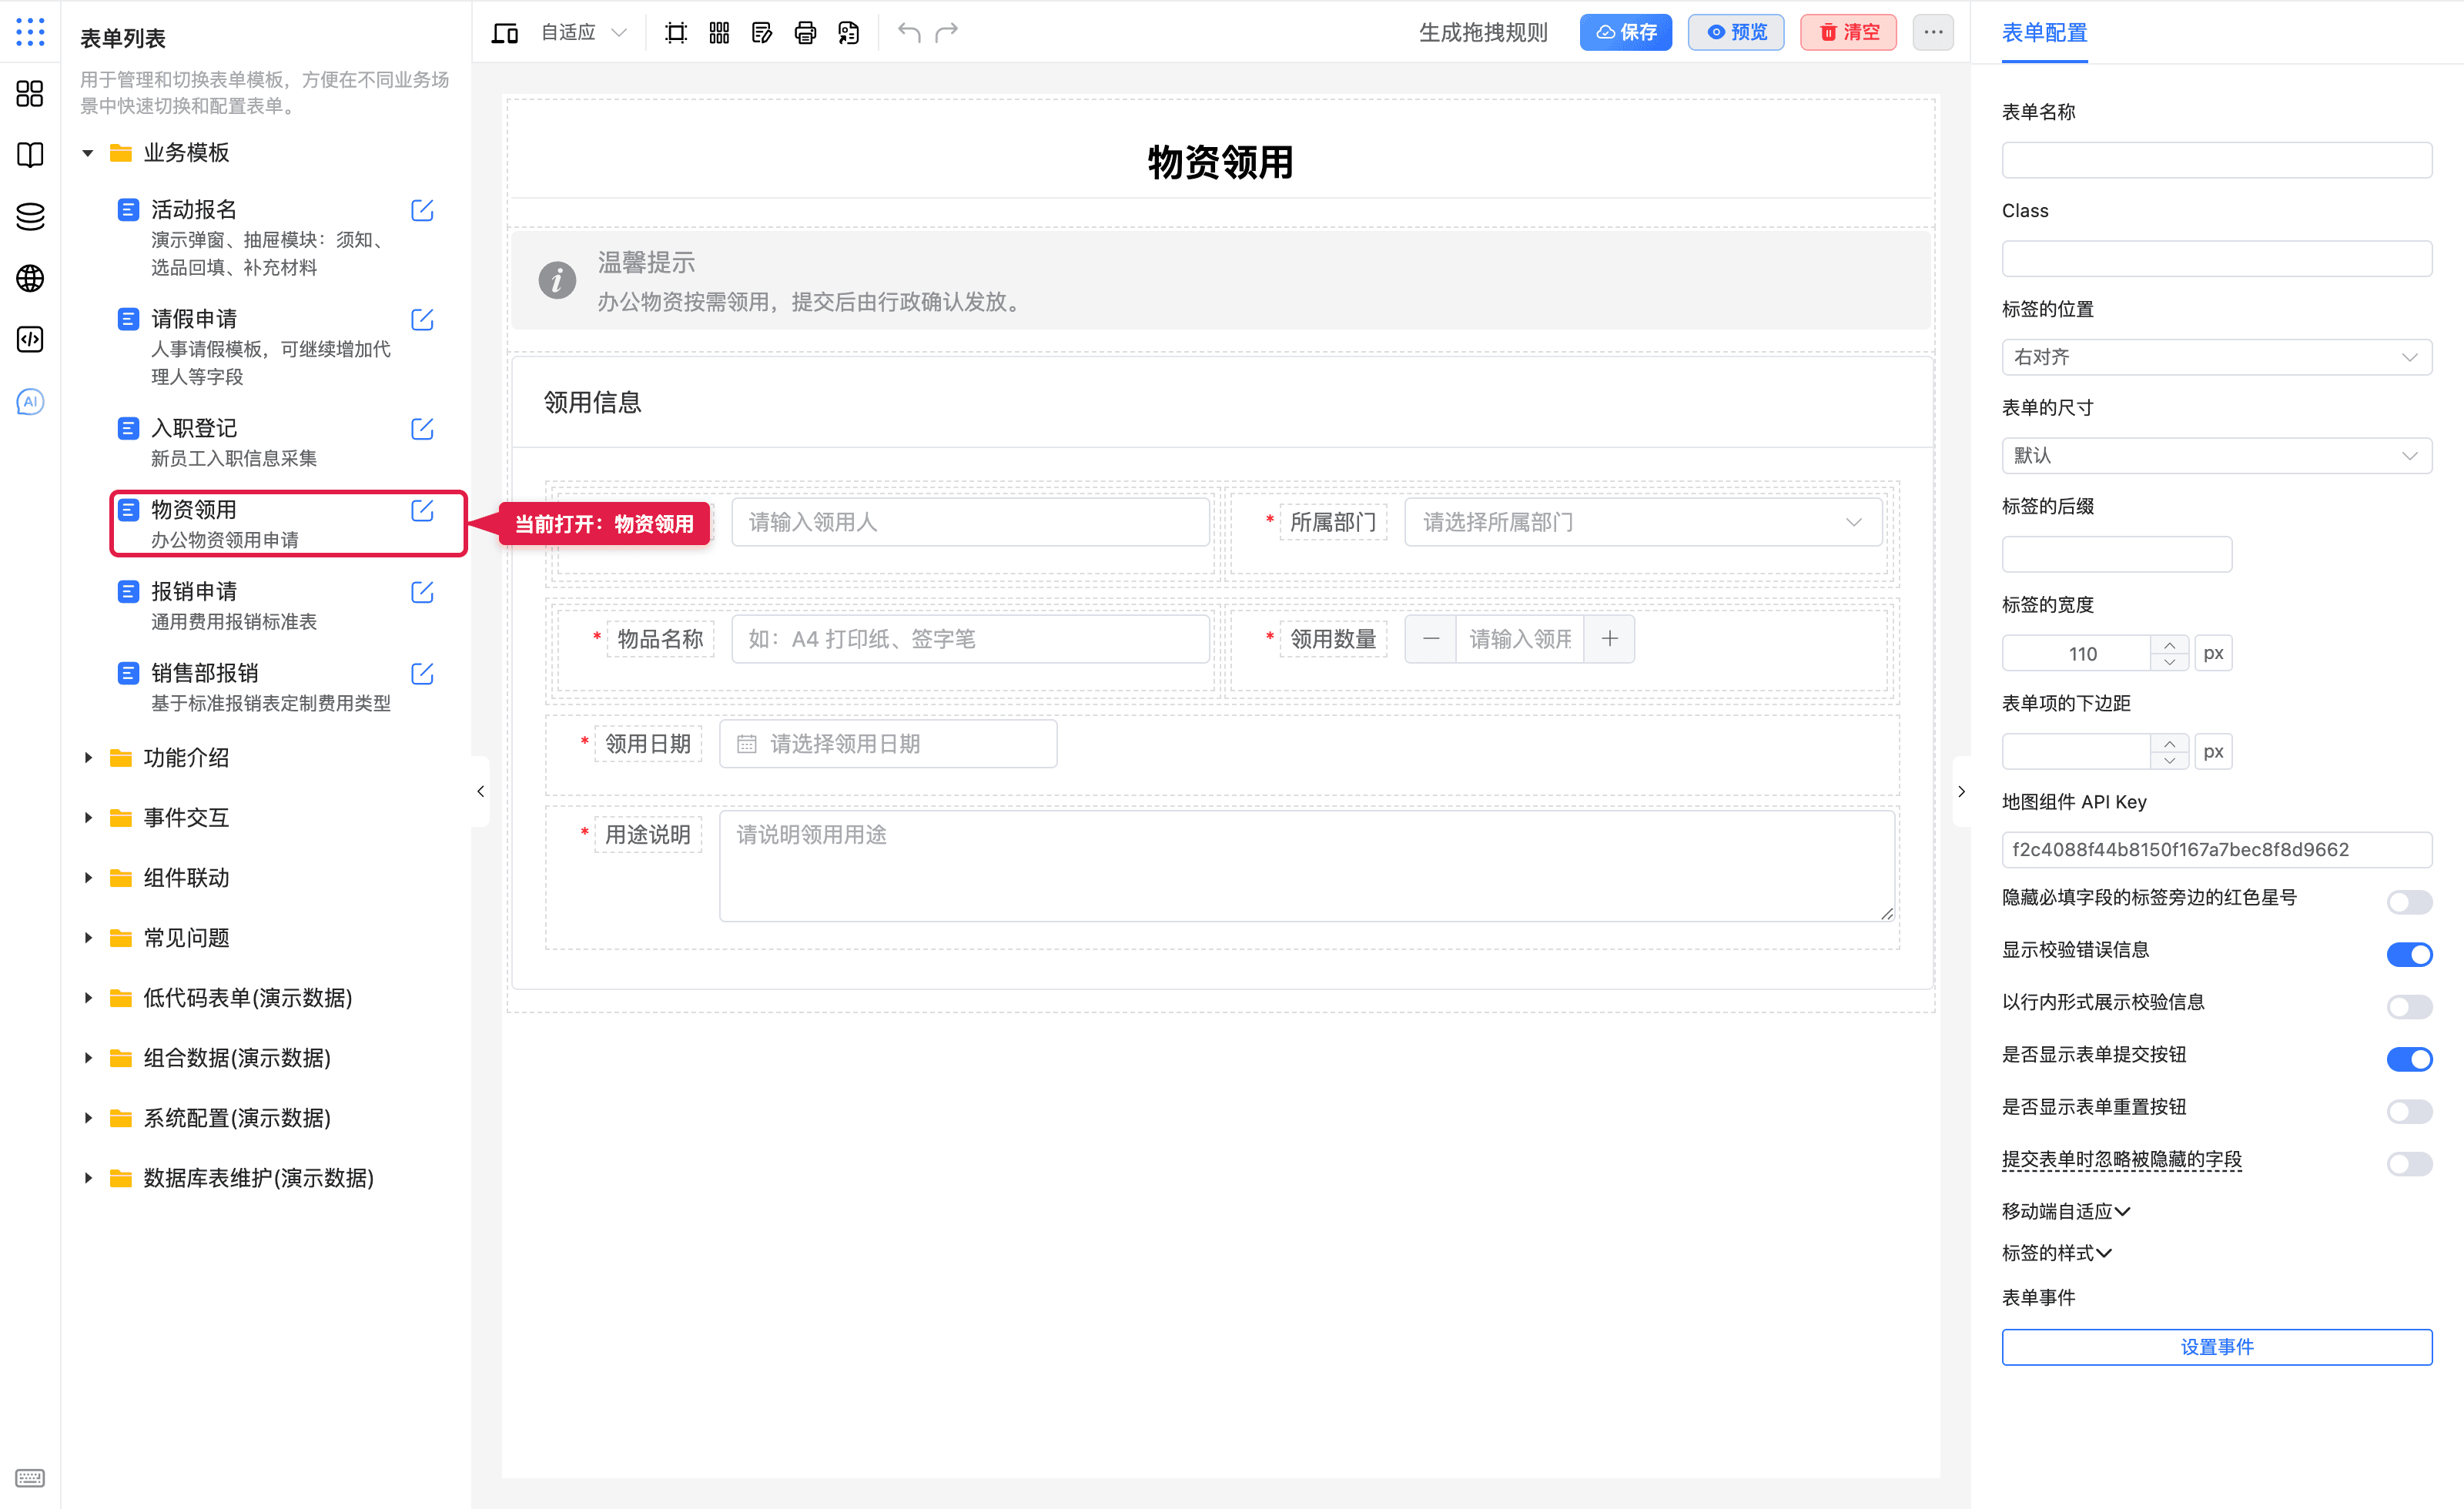
Task: Open the AI assistant sidebar icon
Action: tap(30, 402)
